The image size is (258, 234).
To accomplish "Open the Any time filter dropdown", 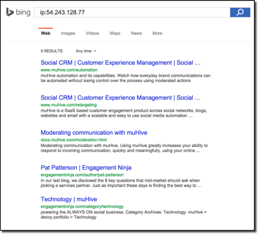I will pos(86,51).
